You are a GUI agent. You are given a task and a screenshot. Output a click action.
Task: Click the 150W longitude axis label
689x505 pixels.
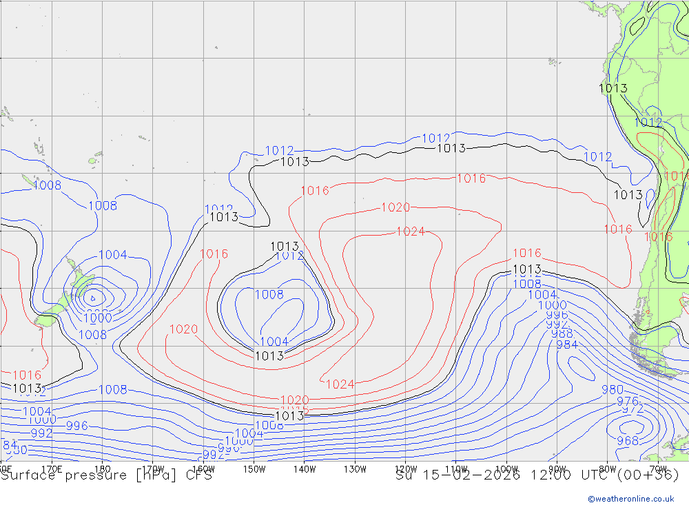pyautogui.click(x=254, y=469)
